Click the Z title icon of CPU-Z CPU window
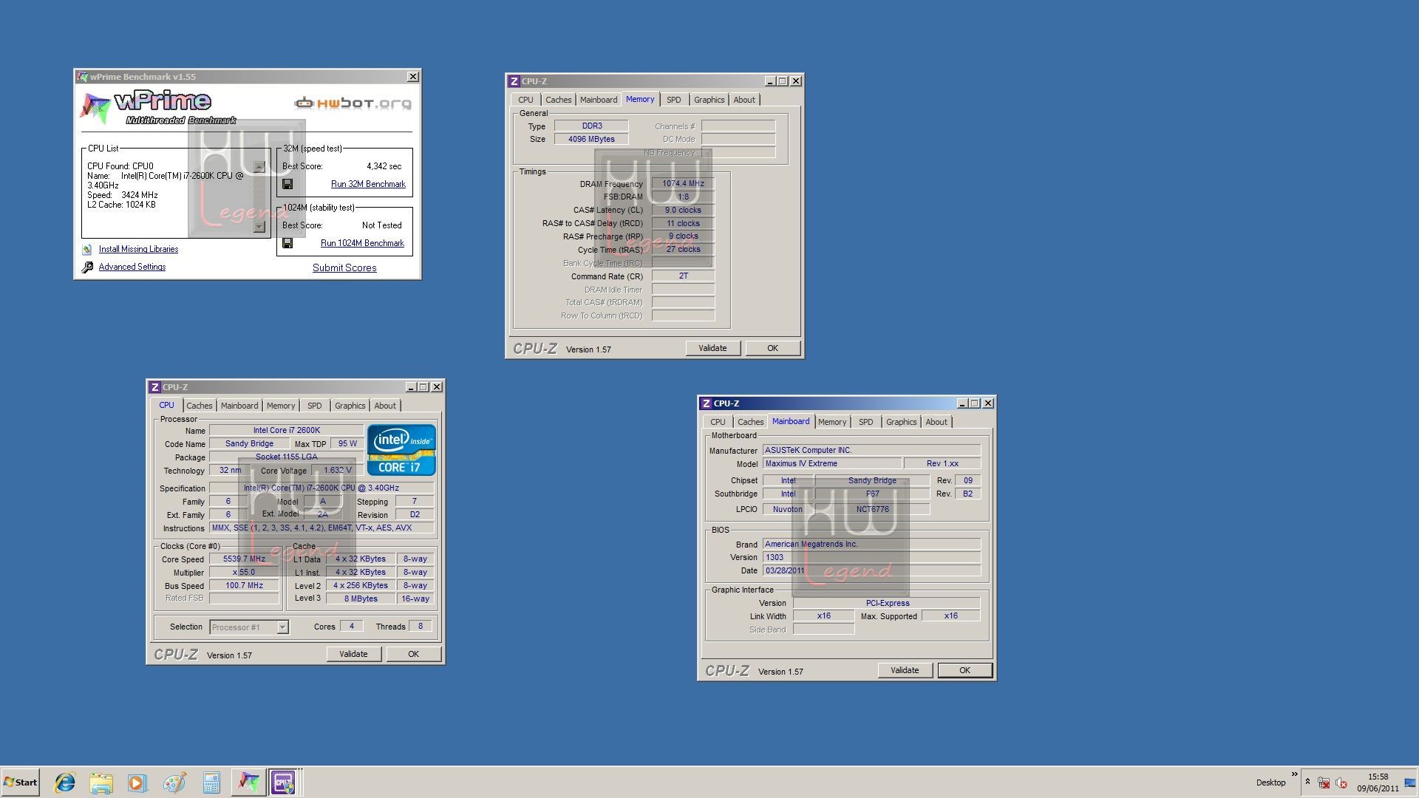The width and height of the screenshot is (1419, 798). coord(154,387)
